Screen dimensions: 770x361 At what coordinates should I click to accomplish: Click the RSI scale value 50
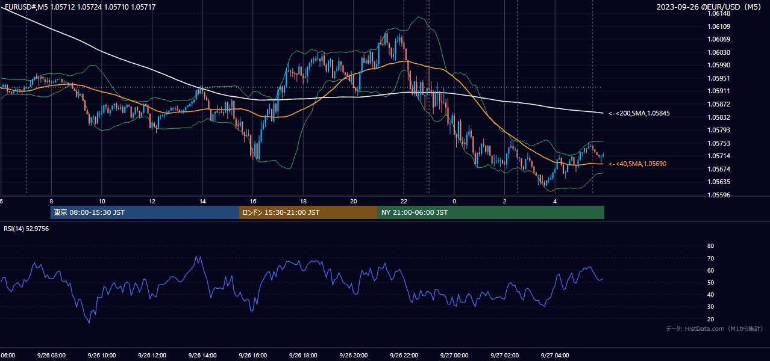(710, 282)
